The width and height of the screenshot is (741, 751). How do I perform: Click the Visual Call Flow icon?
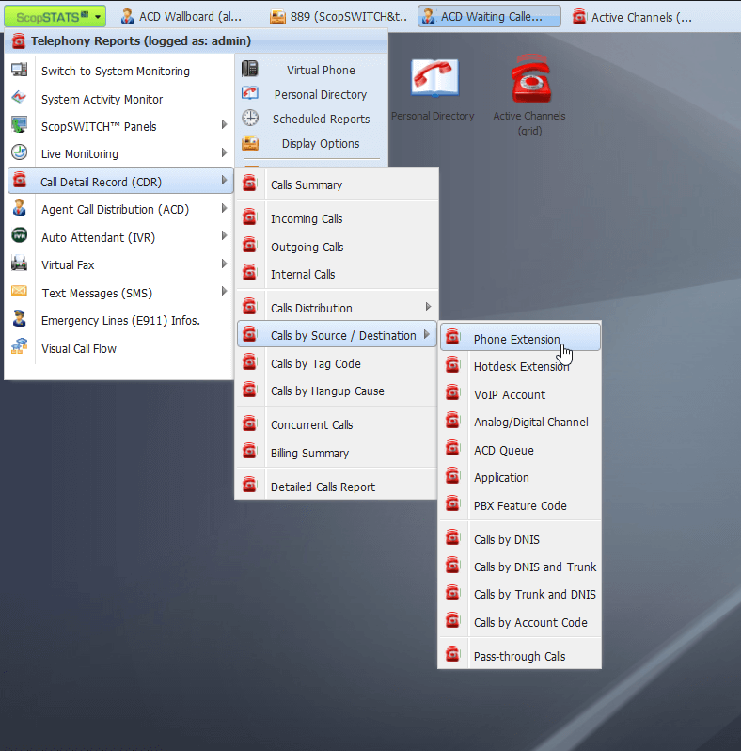pyautogui.click(x=20, y=348)
